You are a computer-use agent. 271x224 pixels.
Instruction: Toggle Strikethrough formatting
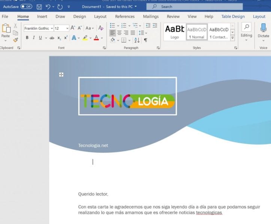tap(52, 38)
